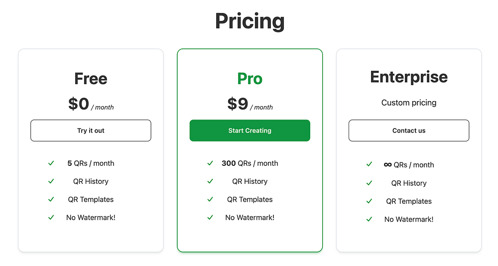498x266 pixels.
Task: Click Enterprise QR Templates feature text
Action: (x=409, y=201)
